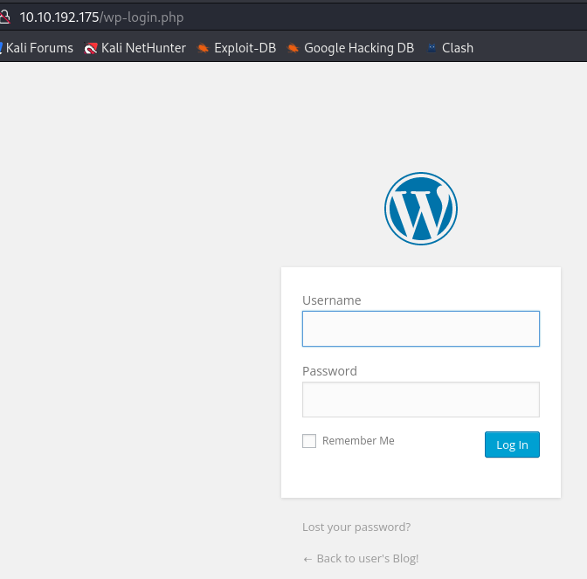
Task: Click the address bar URL text
Action: click(x=101, y=17)
